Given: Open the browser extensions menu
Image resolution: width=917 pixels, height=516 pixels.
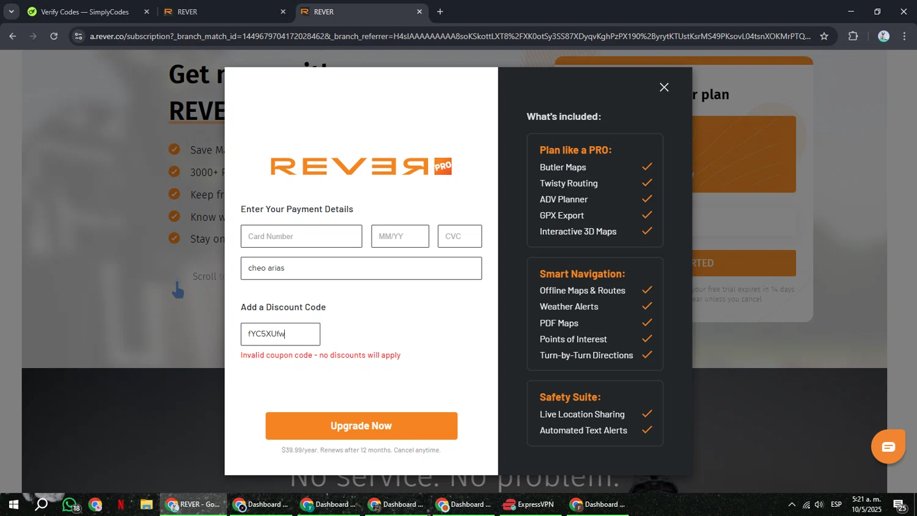Looking at the screenshot, I should [853, 36].
